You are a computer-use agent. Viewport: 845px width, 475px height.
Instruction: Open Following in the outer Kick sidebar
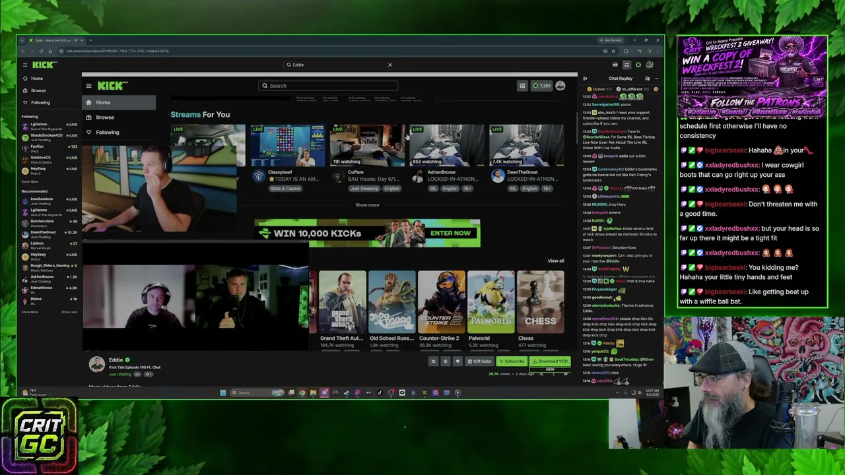[x=40, y=102]
